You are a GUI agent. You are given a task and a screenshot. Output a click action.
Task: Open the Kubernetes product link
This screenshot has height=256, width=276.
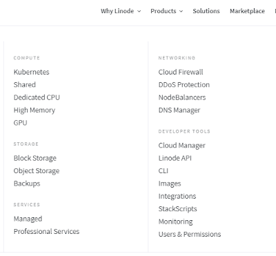point(31,72)
